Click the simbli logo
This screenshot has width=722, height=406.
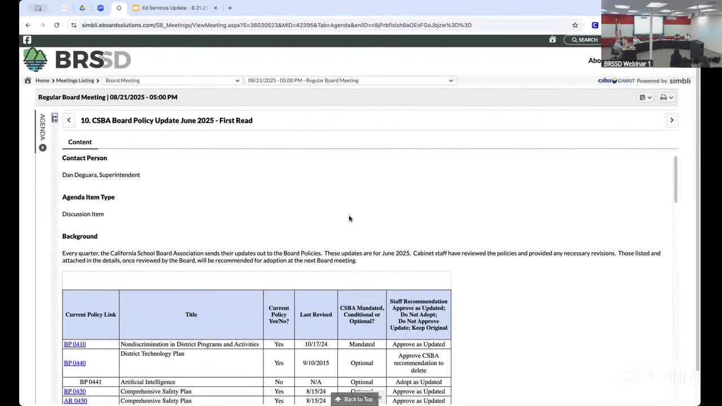pos(680,81)
